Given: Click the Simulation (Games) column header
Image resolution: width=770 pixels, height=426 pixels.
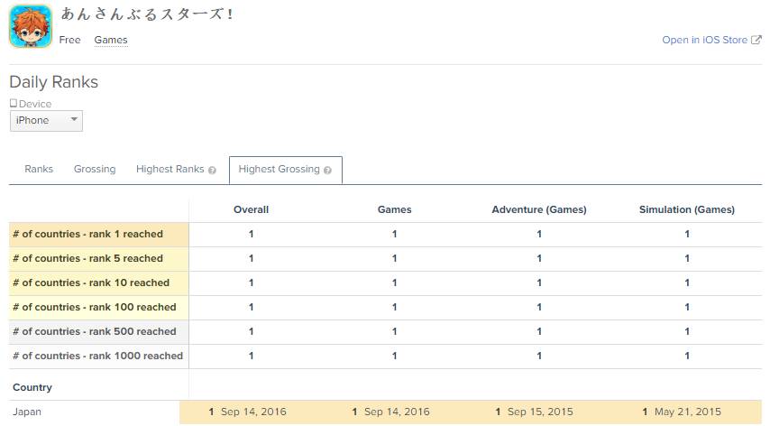Looking at the screenshot, I should tap(687, 209).
